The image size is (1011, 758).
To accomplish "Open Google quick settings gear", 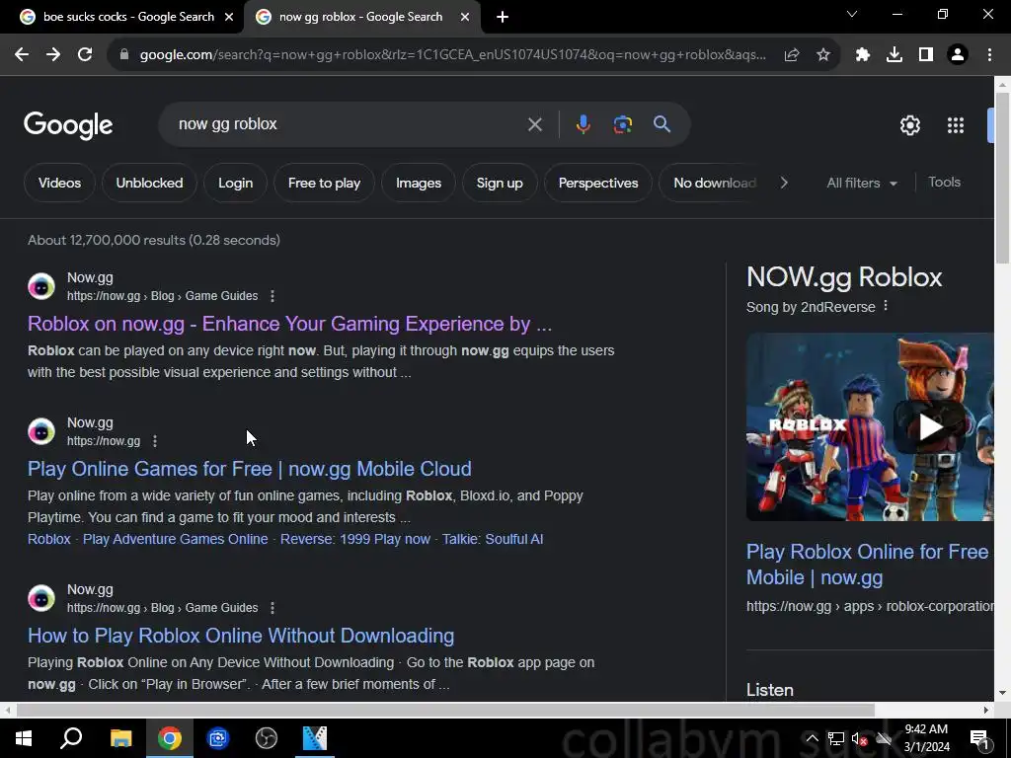I will tap(909, 125).
